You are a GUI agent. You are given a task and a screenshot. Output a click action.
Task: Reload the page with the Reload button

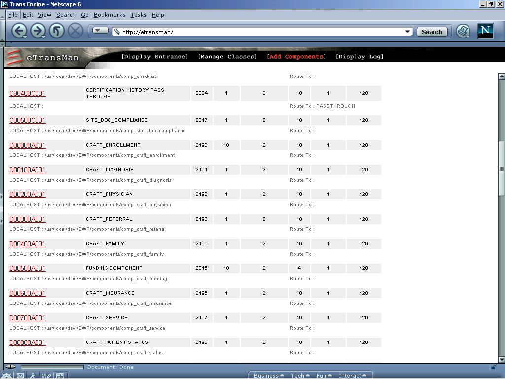click(x=56, y=31)
